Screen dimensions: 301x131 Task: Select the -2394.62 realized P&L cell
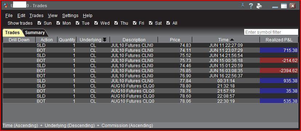(x=279, y=70)
